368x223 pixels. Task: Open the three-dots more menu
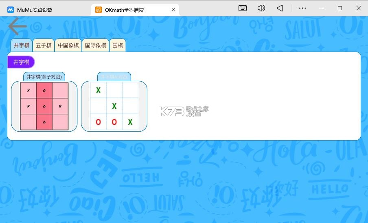[x=302, y=8]
